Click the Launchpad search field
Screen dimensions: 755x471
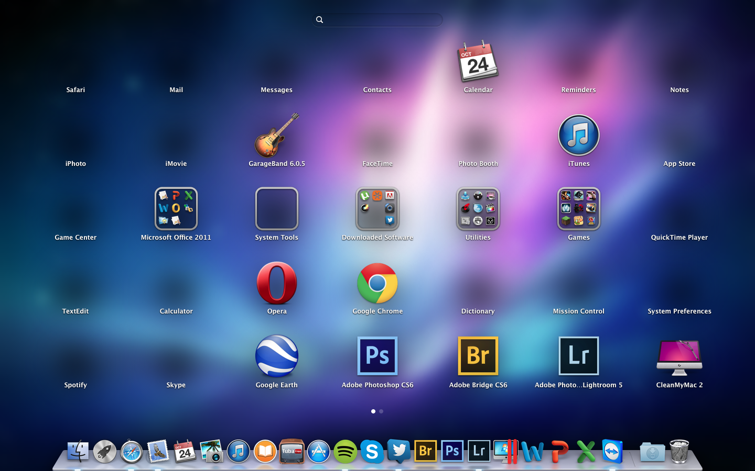click(x=377, y=20)
